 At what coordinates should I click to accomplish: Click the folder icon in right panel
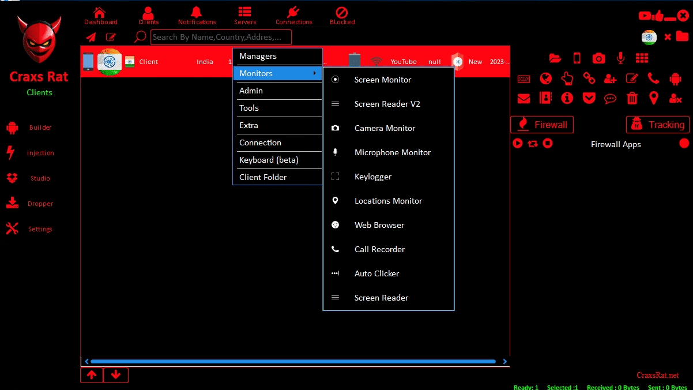[555, 58]
